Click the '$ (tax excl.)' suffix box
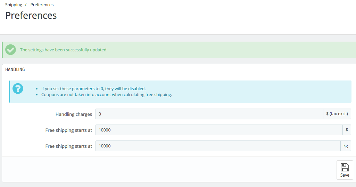Viewport: 356px width, 187px height. 337,114
